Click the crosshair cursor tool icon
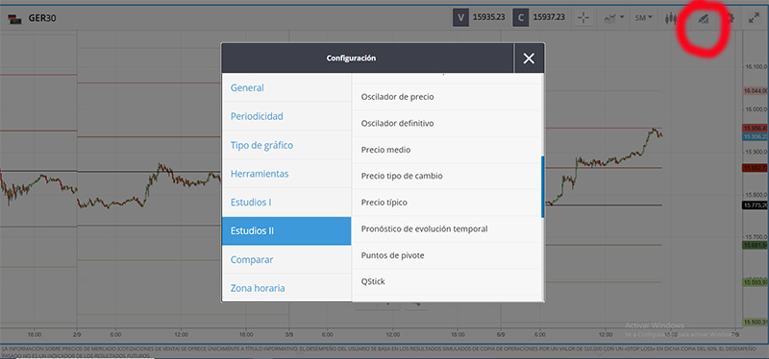 [583, 18]
